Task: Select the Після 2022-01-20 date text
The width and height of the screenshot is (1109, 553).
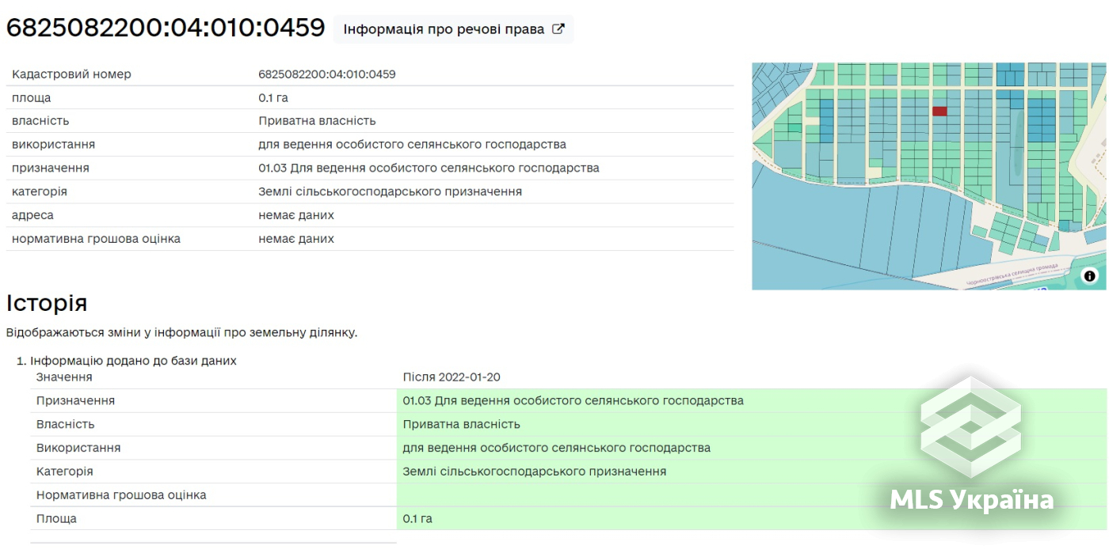Action: click(x=452, y=377)
